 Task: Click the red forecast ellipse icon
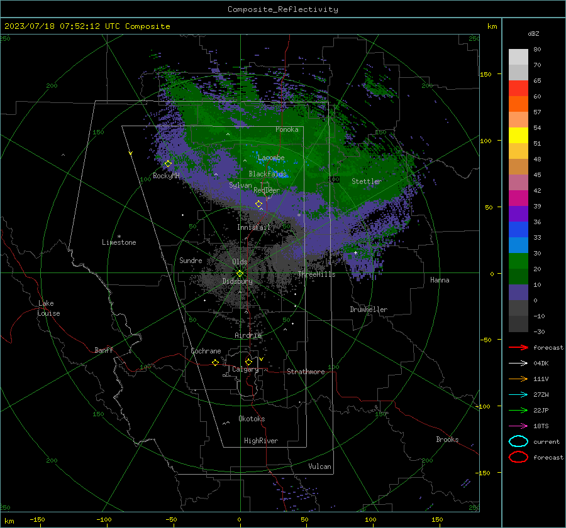tap(518, 457)
